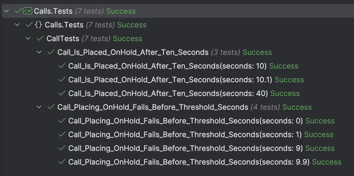354x176 pixels.
Task: Click the checkmark beside Call_Placing_OnHold_Fails_Before_Threshold_Seconds group
Action: 51,107
